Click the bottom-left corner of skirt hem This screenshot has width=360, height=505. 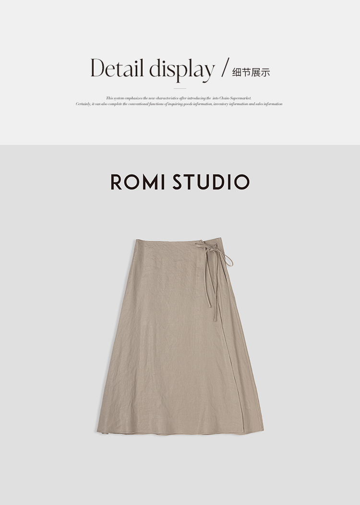98,431
